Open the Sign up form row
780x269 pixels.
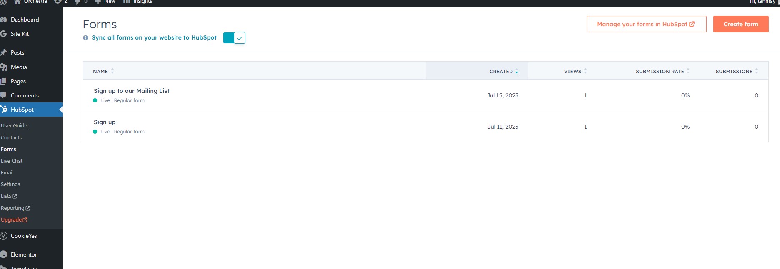[x=425, y=127]
